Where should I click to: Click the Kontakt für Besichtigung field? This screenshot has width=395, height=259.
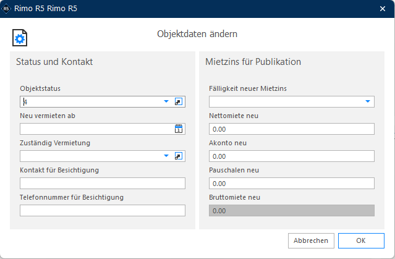click(x=103, y=183)
